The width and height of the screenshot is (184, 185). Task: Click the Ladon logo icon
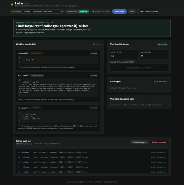pos(12,5)
